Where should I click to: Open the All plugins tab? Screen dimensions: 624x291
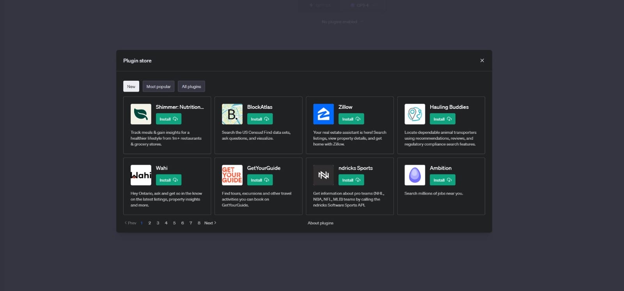click(x=191, y=87)
